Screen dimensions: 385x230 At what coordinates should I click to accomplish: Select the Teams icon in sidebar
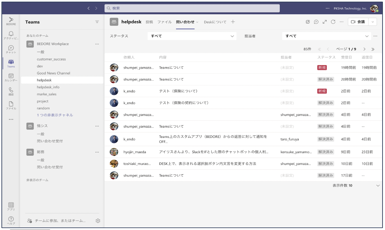11,63
